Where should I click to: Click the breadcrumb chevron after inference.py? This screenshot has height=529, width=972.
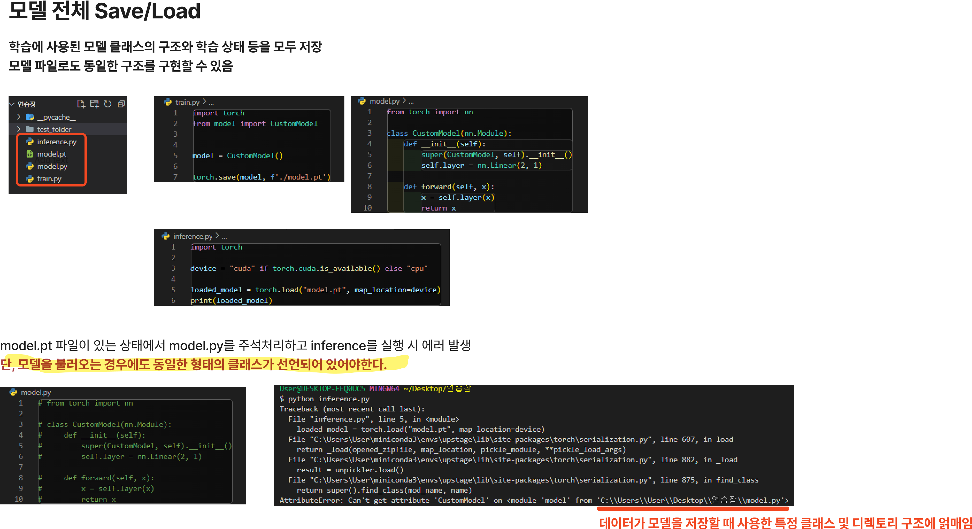217,236
